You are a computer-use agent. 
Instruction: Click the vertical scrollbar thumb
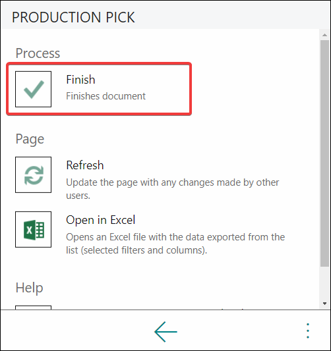pos(324,153)
